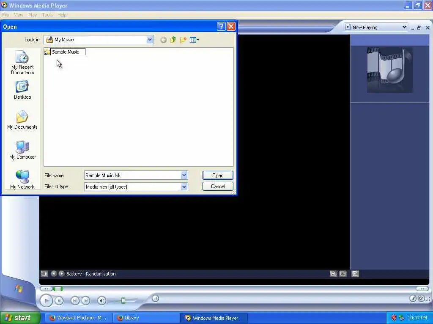Go to the previous track

click(x=75, y=300)
